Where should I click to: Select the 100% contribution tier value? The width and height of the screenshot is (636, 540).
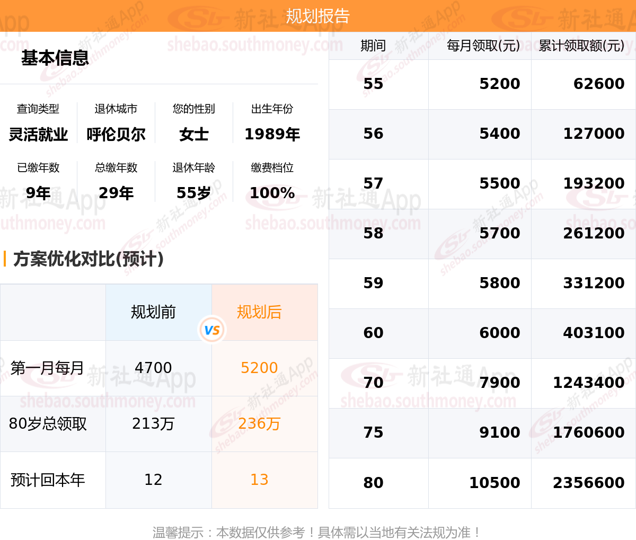pyautogui.click(x=272, y=193)
